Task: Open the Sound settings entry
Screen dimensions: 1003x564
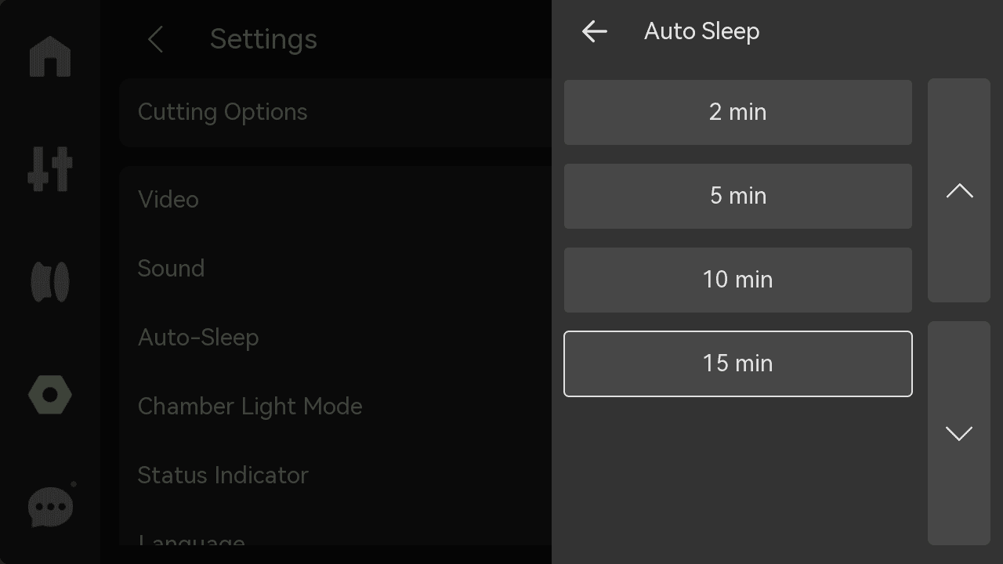Action: 335,269
